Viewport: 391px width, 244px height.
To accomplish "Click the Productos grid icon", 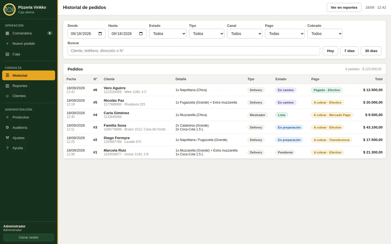I will tap(7, 117).
